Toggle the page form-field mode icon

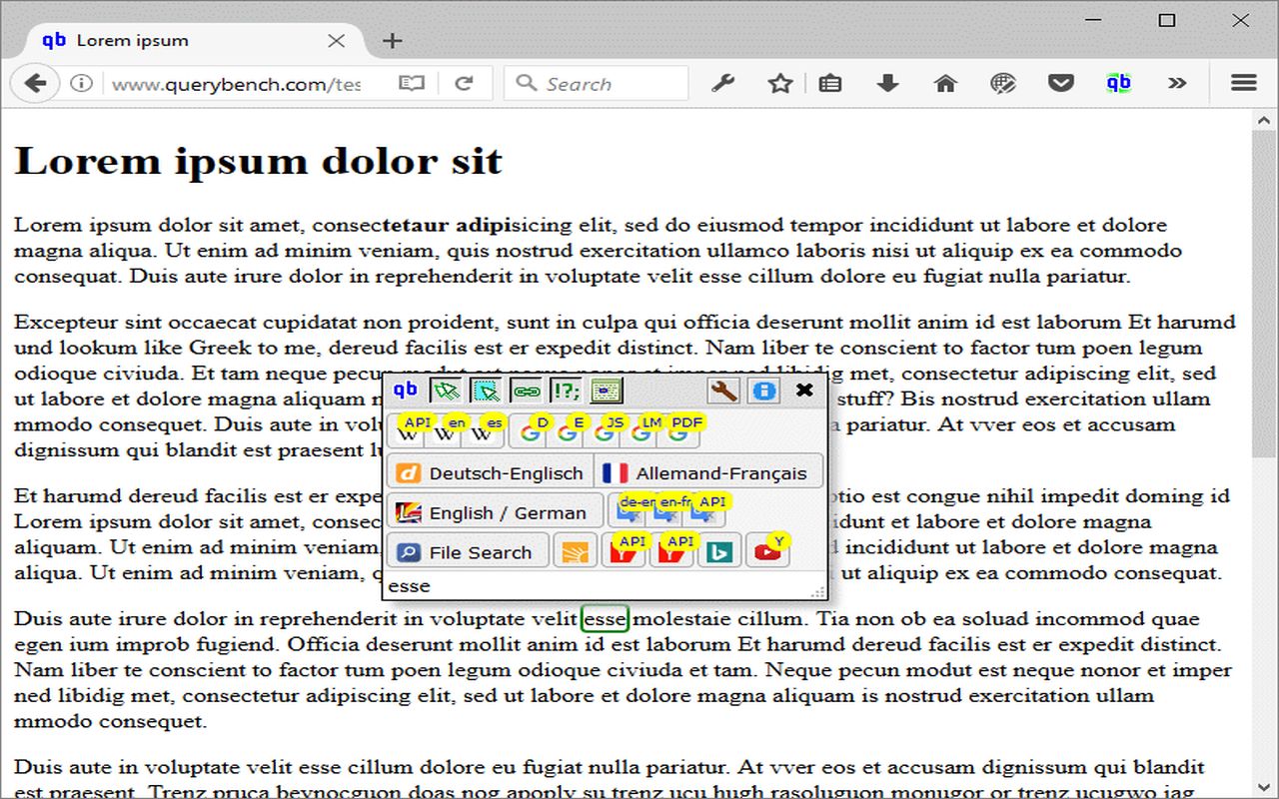point(606,391)
